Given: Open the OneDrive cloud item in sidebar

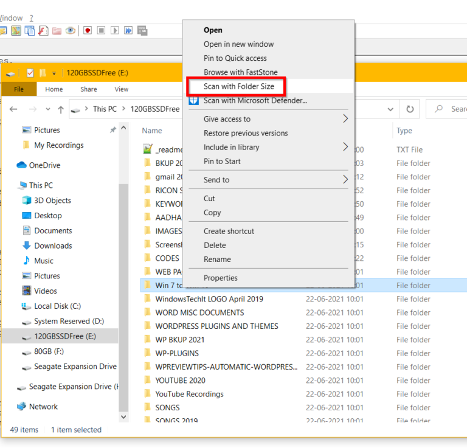Looking at the screenshot, I should click(44, 165).
